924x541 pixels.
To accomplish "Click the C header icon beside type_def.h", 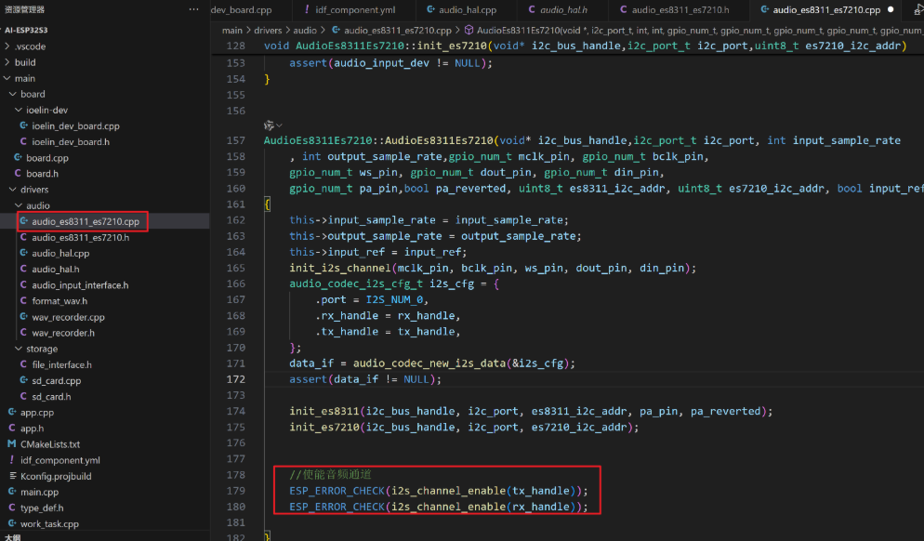I will coord(12,507).
